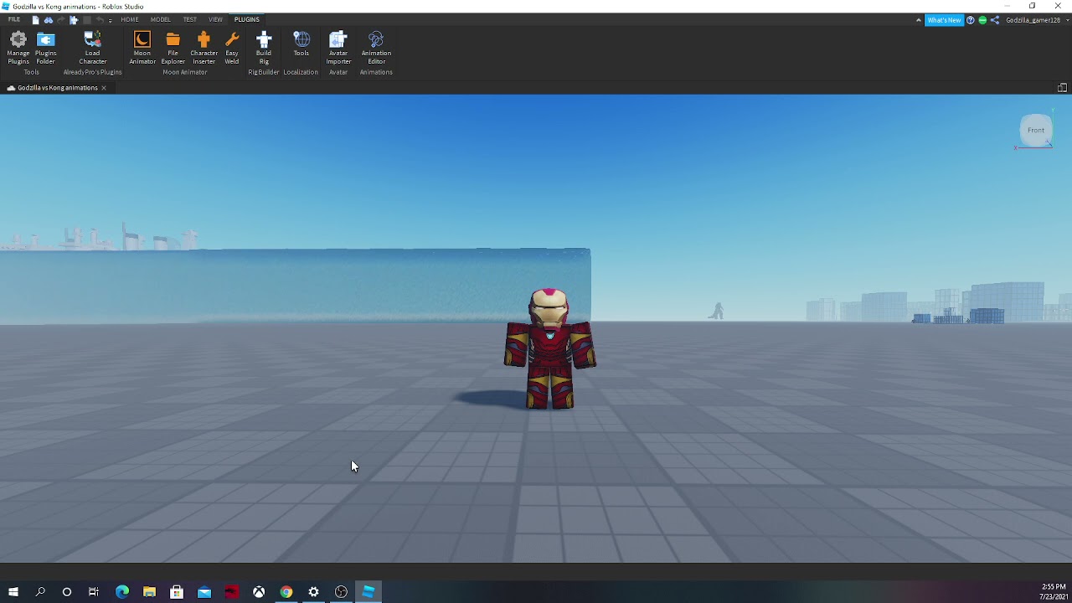Open Microsoft Store from taskbar
1072x603 pixels.
[177, 592]
